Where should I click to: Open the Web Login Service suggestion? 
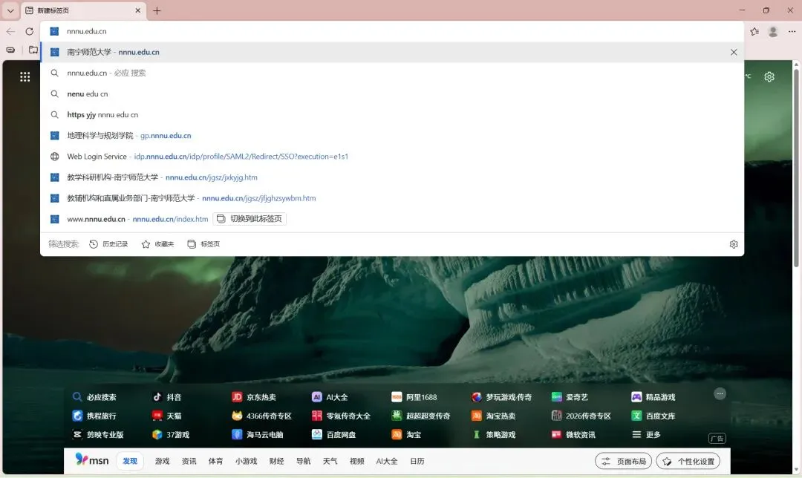[392, 157]
